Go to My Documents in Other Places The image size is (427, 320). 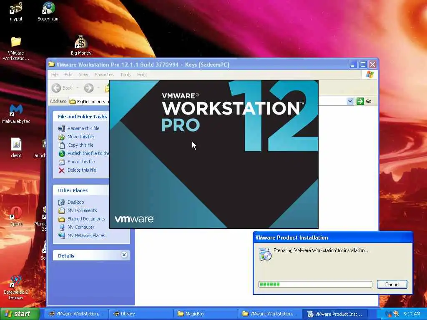pos(82,210)
